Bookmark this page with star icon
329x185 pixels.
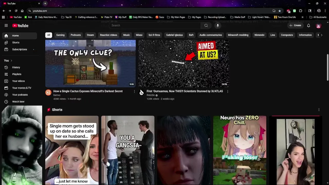pyautogui.click(x=280, y=11)
